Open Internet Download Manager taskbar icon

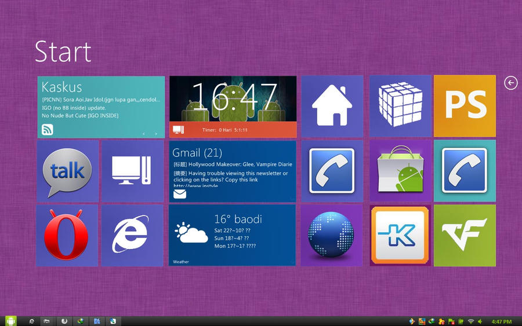click(81, 321)
